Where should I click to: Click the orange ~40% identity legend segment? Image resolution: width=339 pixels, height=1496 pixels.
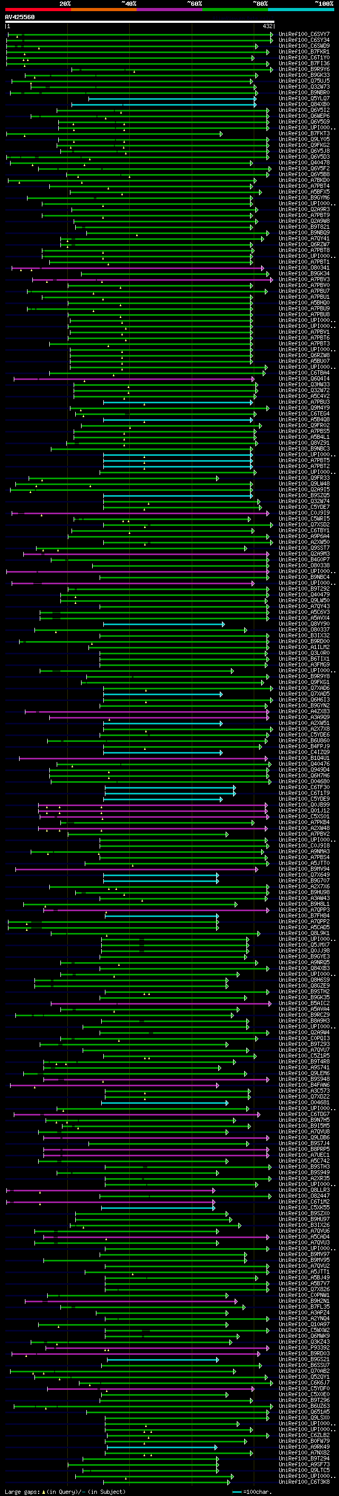pyautogui.click(x=104, y=10)
